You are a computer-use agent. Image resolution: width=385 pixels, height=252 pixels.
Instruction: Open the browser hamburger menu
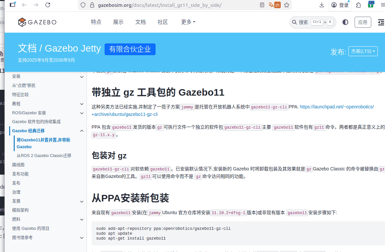pos(382,5)
